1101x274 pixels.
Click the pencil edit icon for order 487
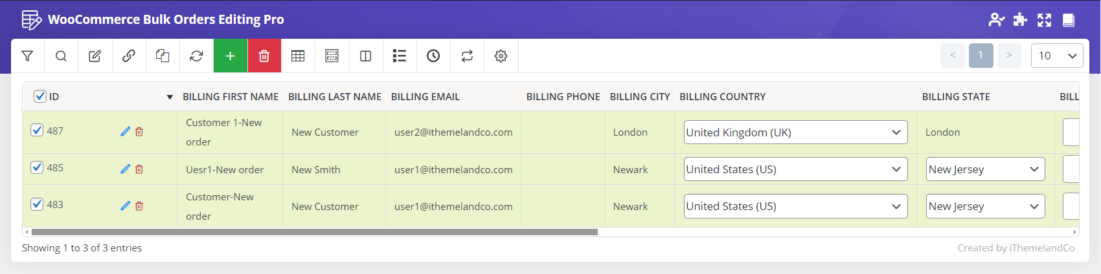[125, 132]
